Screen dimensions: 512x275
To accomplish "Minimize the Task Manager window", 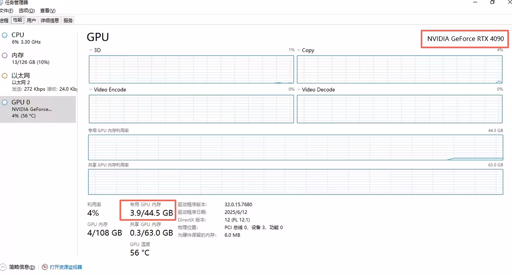I will pyautogui.click(x=475, y=2).
